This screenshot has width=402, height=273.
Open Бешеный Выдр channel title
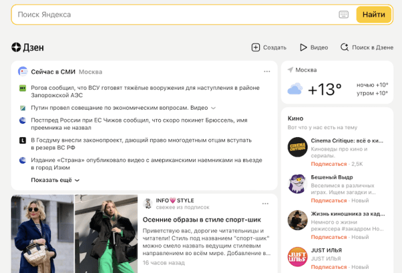coord(332,177)
